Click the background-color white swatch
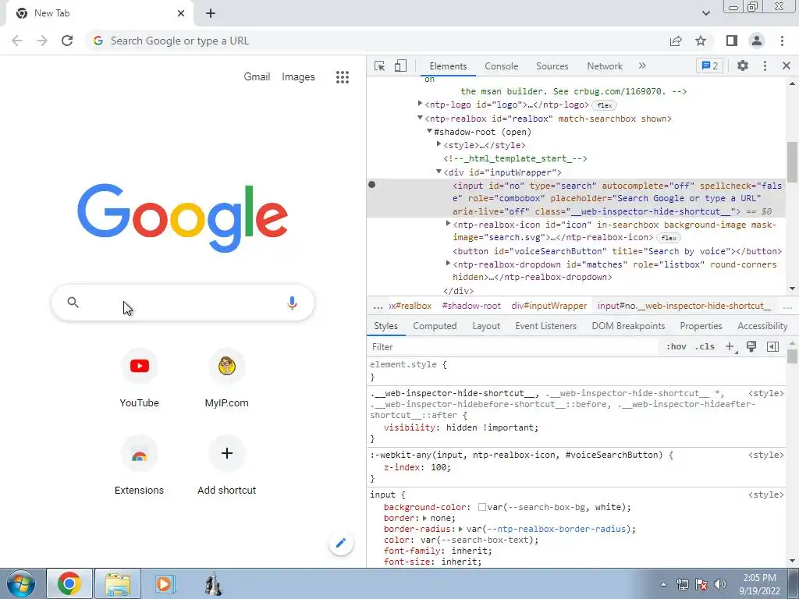Viewport: 799px width, 599px height. (x=482, y=507)
